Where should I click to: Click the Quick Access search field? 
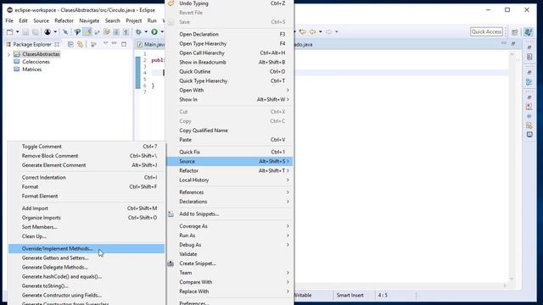click(486, 32)
